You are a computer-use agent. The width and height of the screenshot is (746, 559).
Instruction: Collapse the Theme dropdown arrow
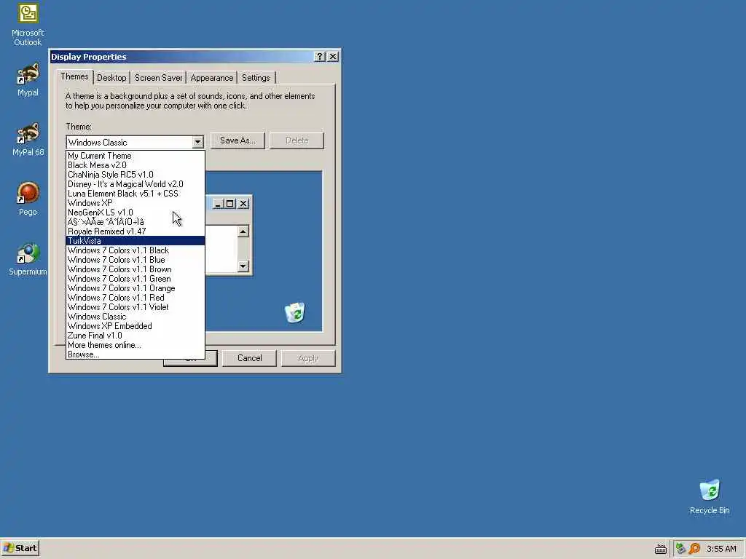(197, 142)
